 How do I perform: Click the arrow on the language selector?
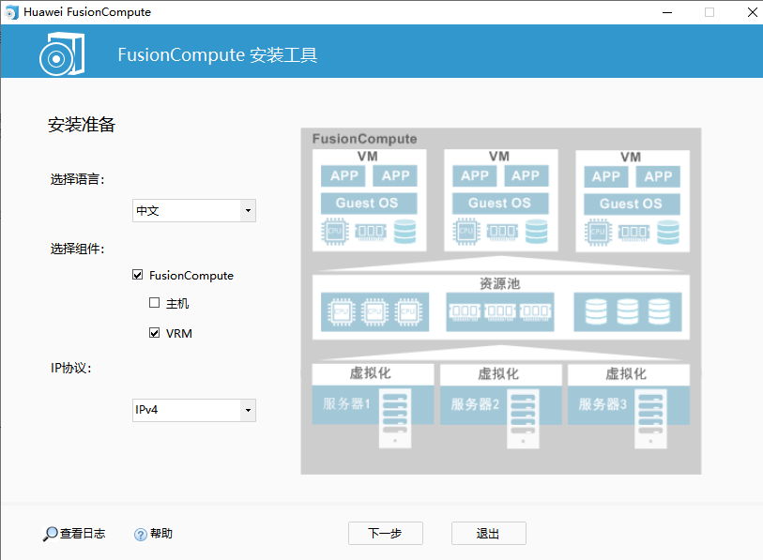pyautogui.click(x=249, y=210)
